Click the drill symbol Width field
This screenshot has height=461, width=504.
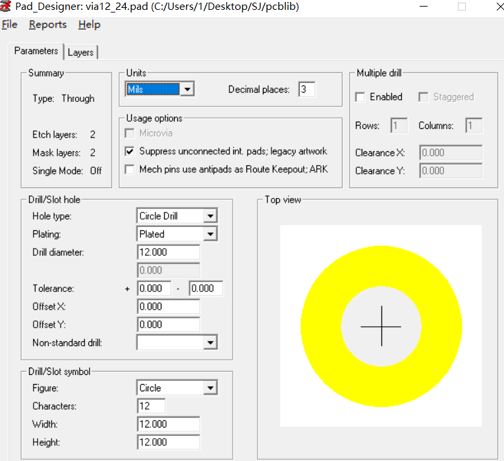[169, 424]
